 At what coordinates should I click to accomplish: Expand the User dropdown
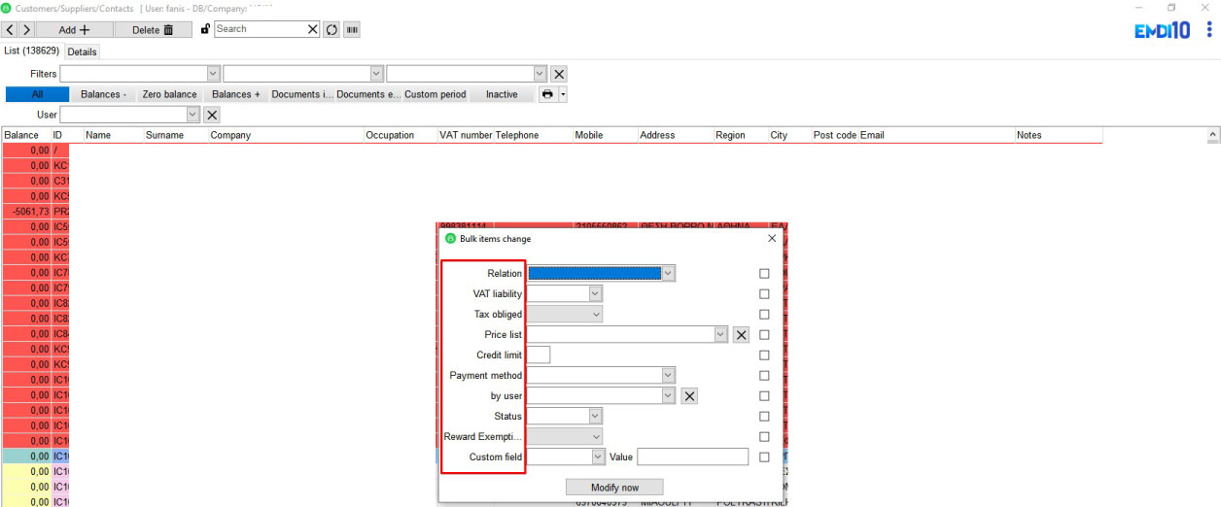192,115
